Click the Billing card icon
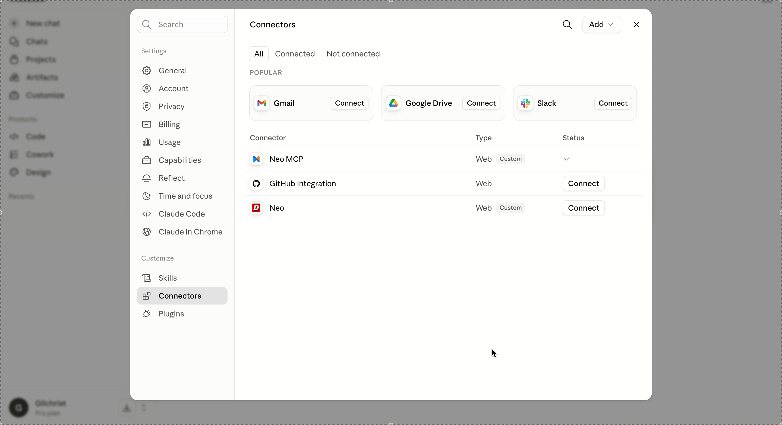The image size is (782, 425). click(147, 124)
